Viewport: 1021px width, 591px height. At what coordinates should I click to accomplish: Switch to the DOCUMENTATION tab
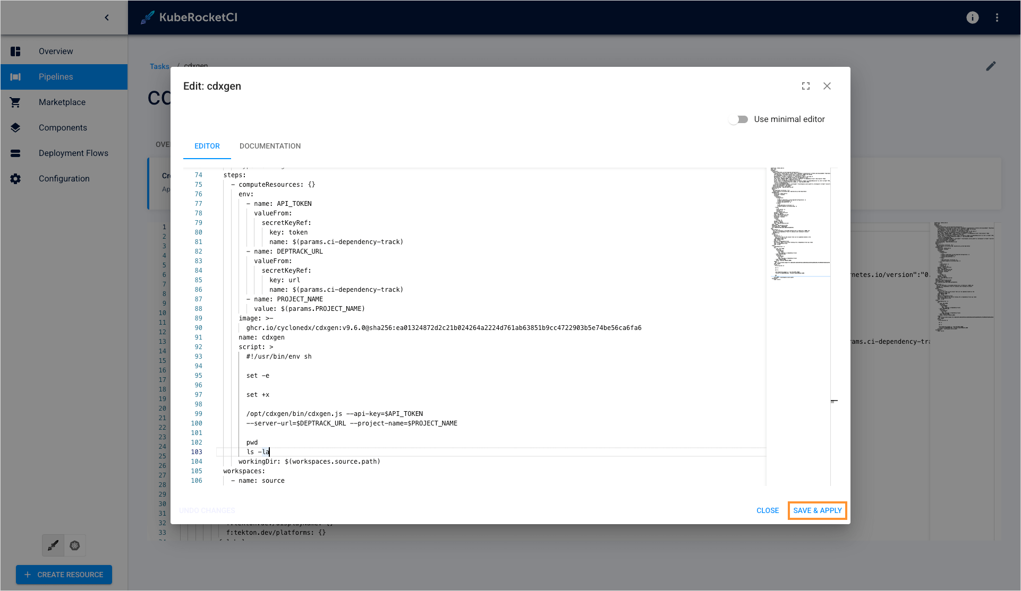[270, 146]
